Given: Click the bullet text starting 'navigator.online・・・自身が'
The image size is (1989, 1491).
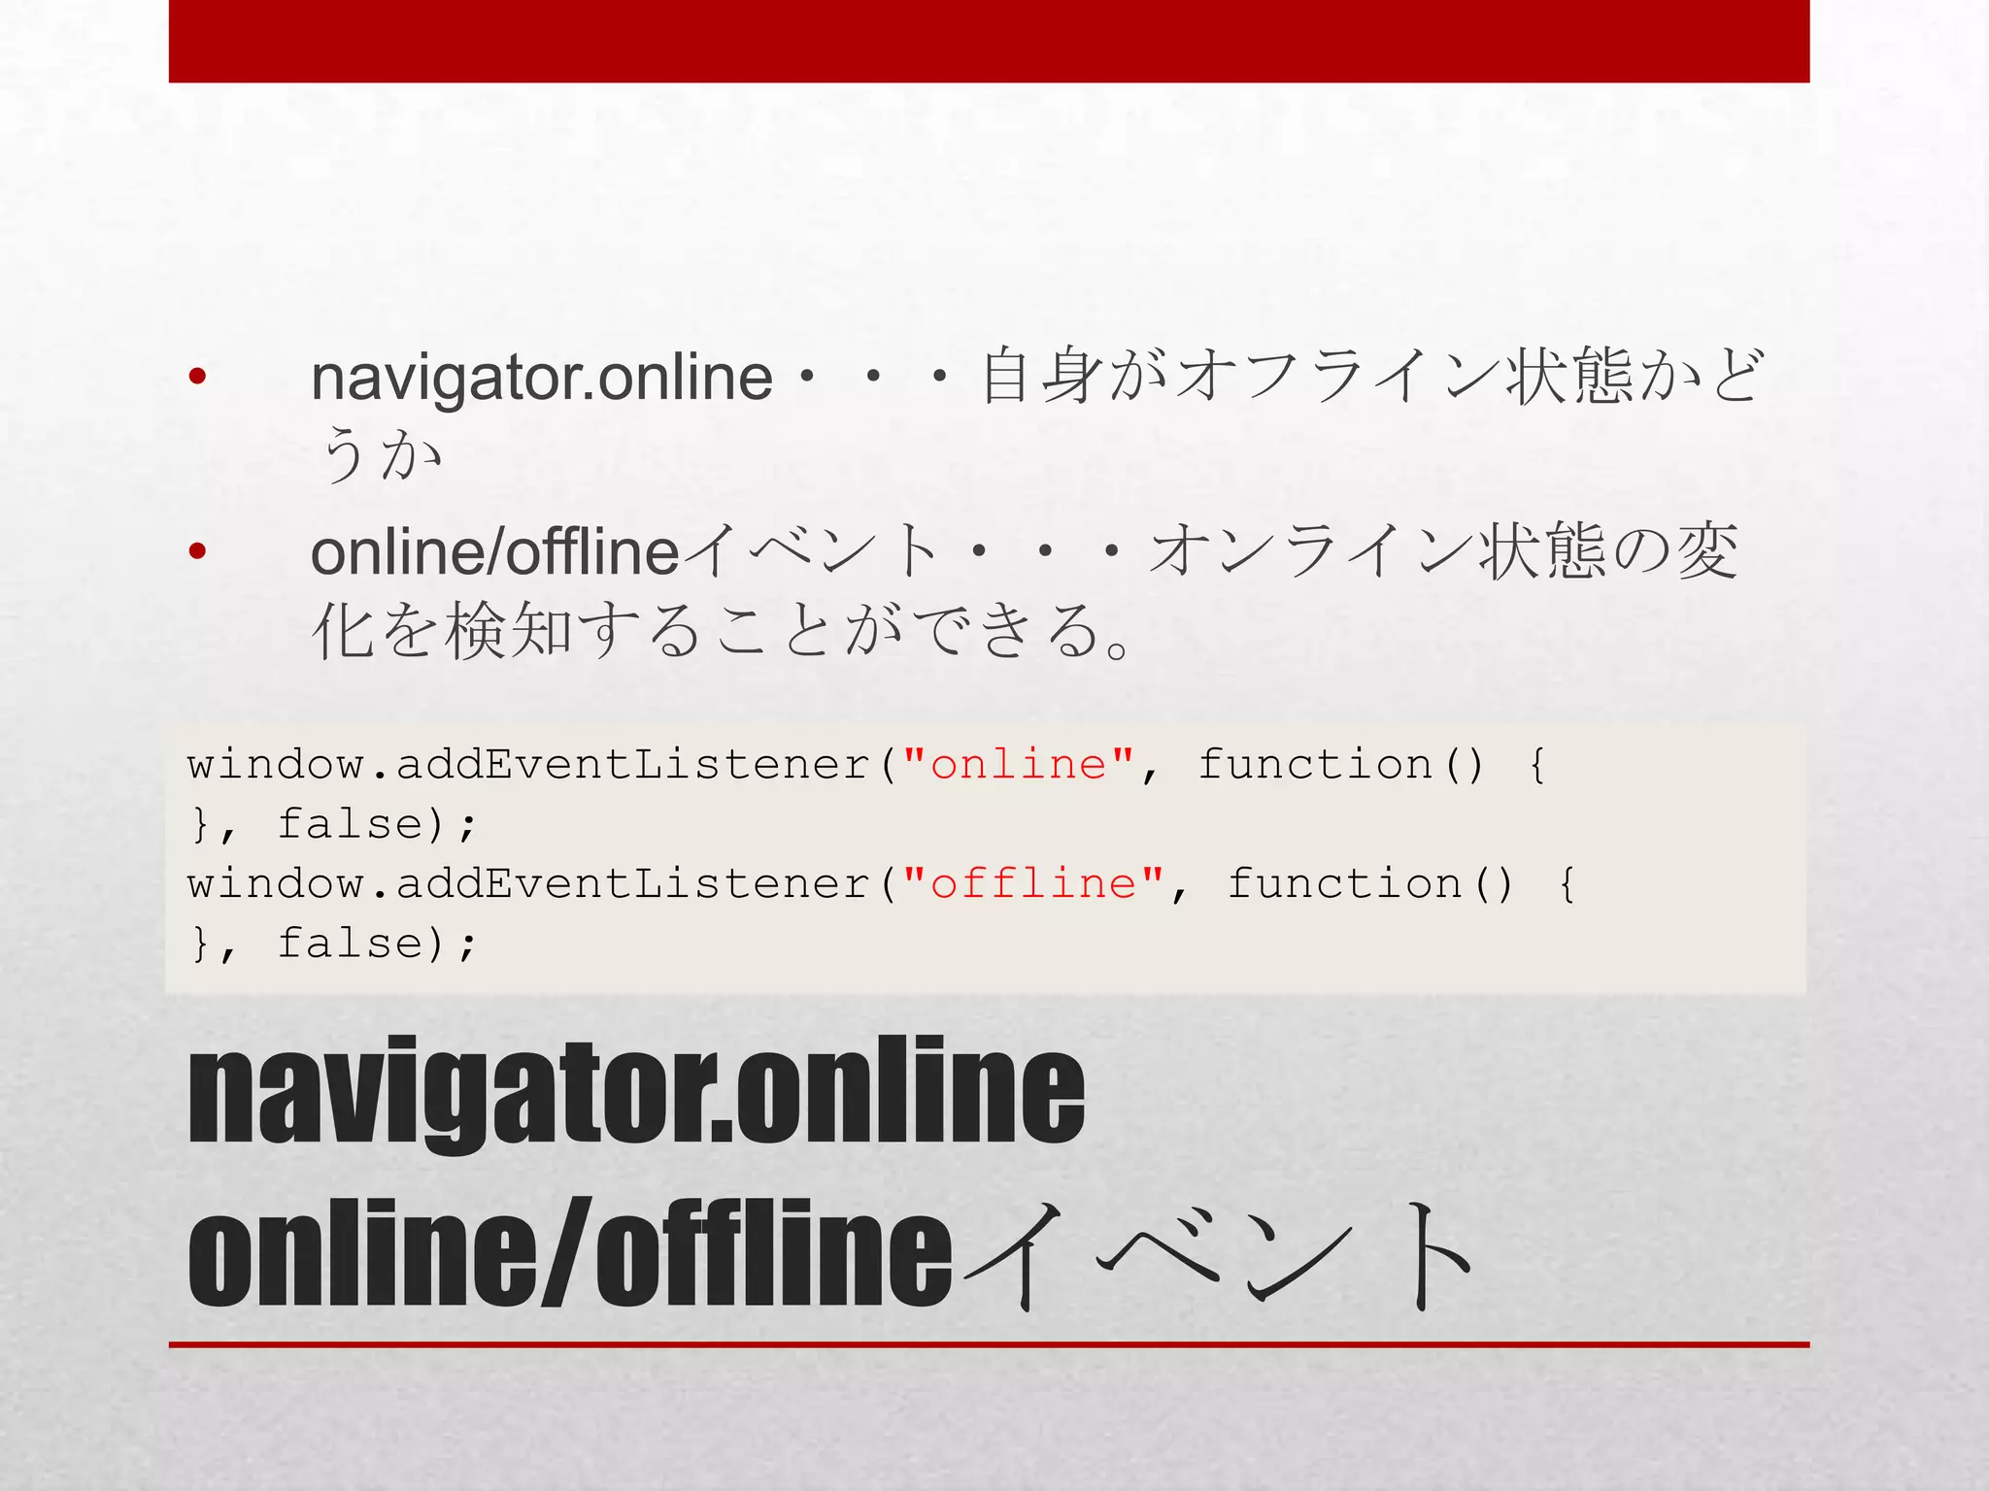Looking at the screenshot, I should (1035, 415).
